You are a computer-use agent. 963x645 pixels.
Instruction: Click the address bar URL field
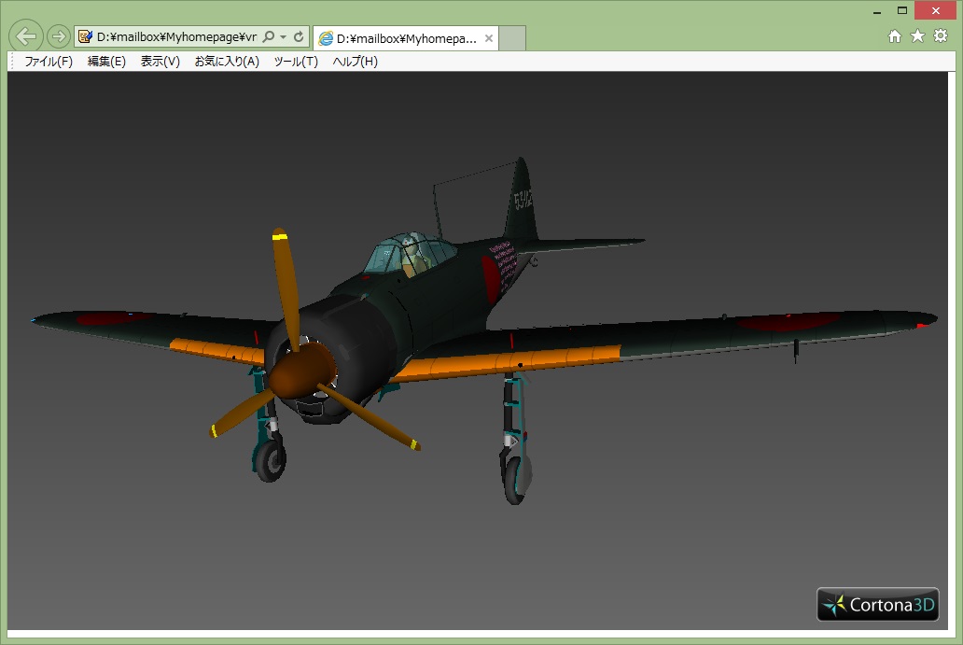(177, 37)
